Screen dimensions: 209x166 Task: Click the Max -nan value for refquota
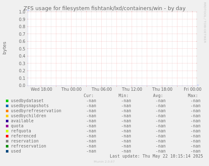[196, 131]
